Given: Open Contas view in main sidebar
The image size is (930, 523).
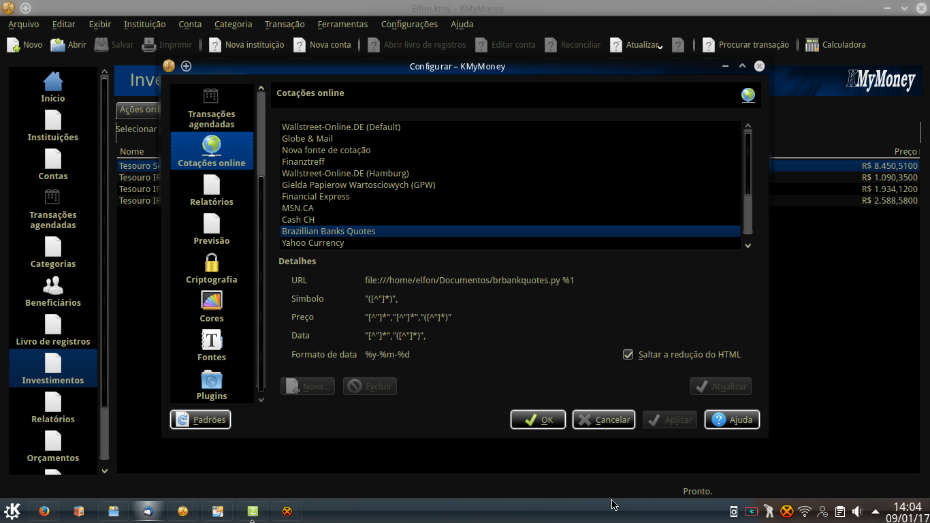Looking at the screenshot, I should 53,164.
